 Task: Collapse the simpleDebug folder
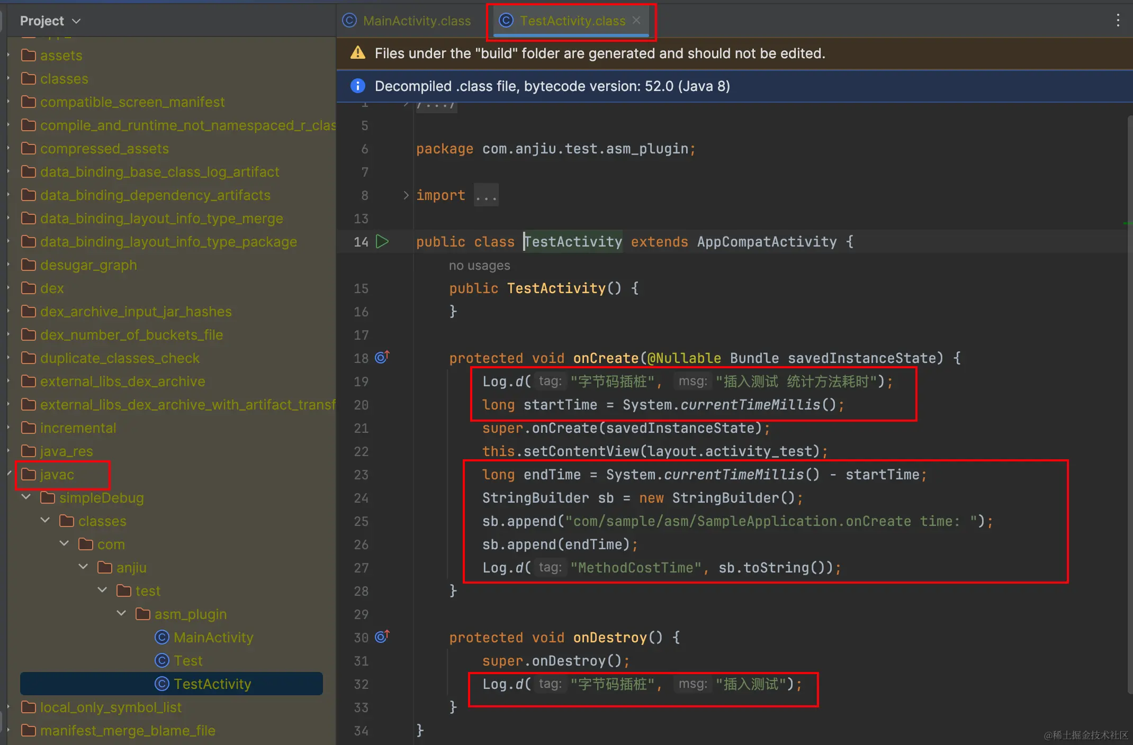click(26, 497)
